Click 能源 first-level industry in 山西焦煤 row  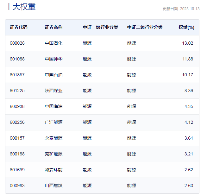[x=87, y=186]
